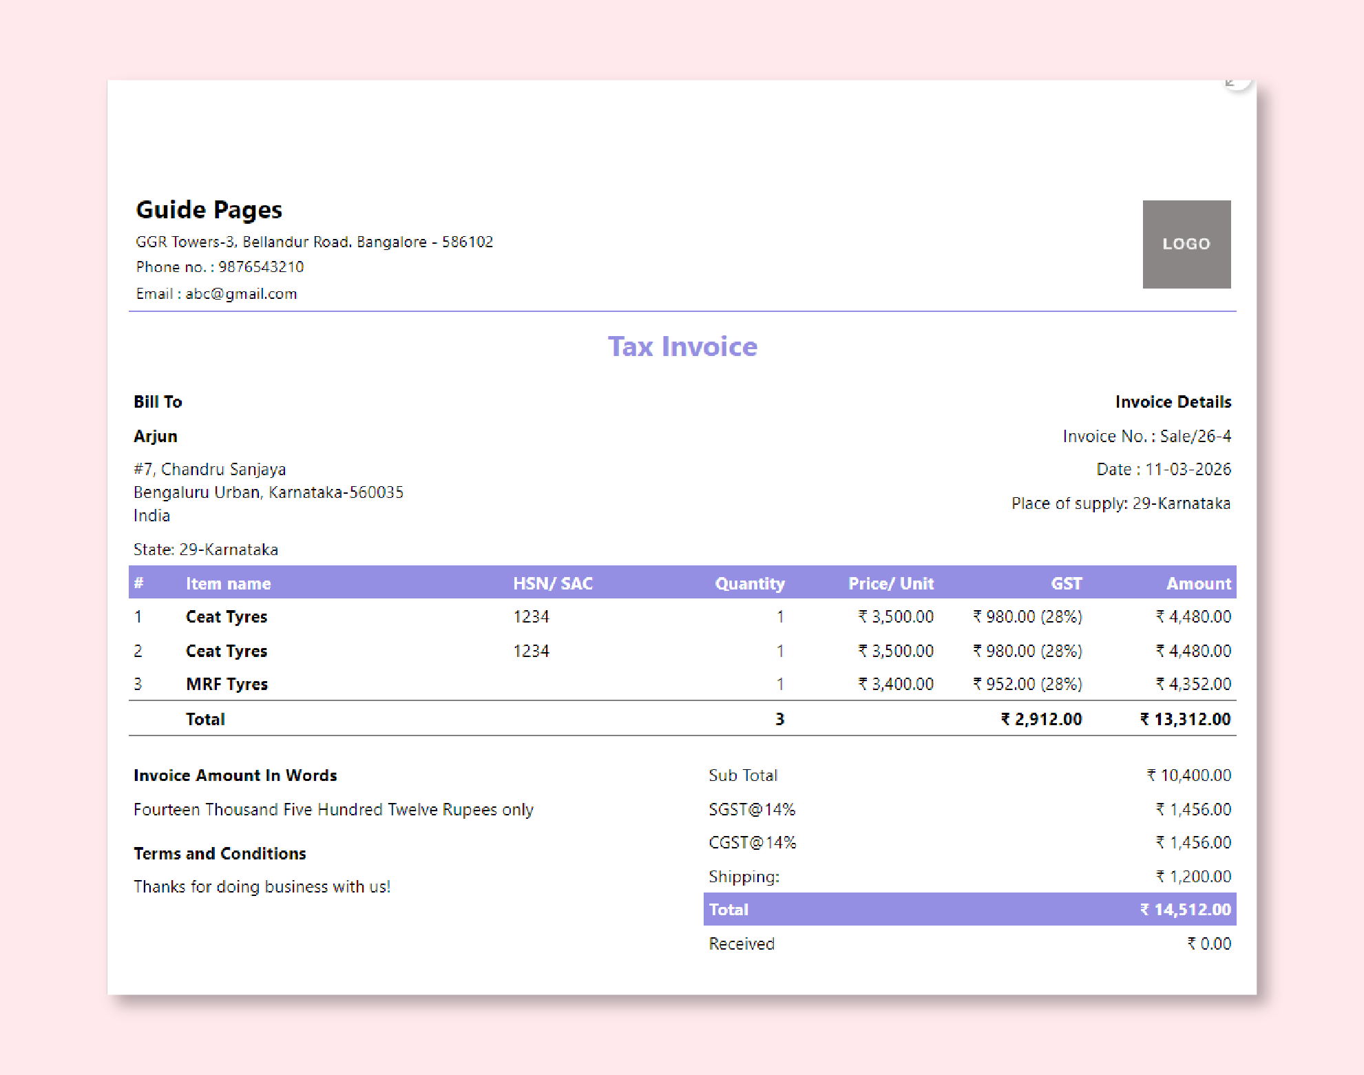This screenshot has width=1364, height=1075.
Task: Click the Guide Pages company name
Action: pos(209,210)
